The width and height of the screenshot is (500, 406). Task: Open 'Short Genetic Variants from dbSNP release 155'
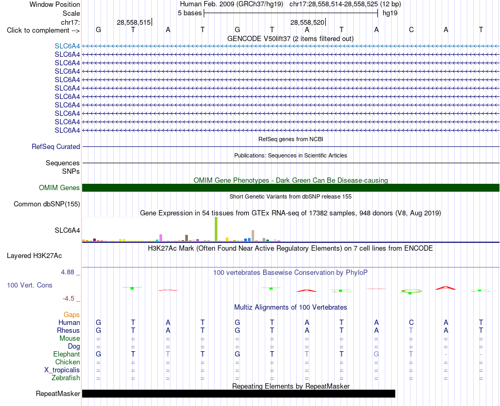pyautogui.click(x=291, y=196)
